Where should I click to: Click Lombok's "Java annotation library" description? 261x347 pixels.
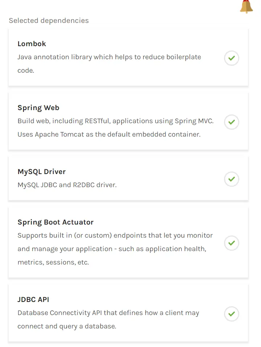point(109,57)
